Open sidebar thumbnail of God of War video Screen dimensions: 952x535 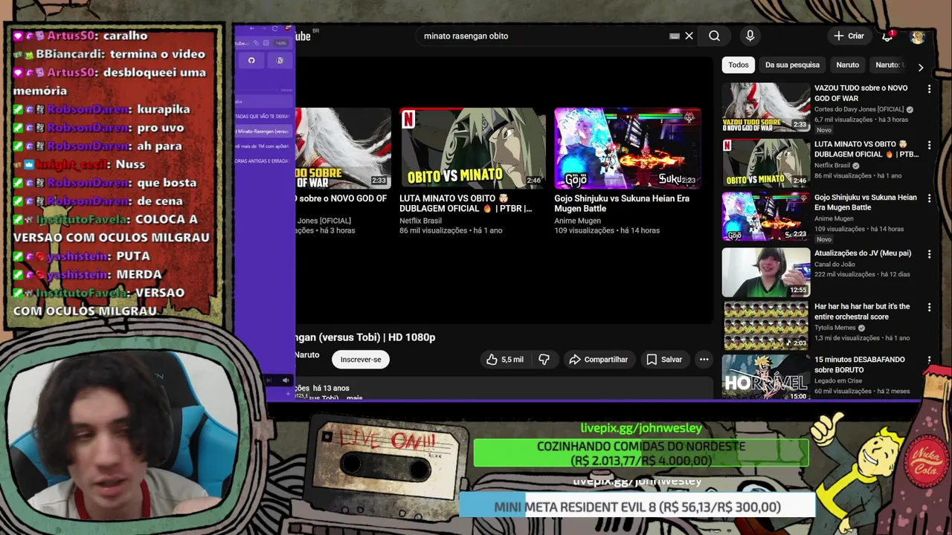pyautogui.click(x=766, y=107)
